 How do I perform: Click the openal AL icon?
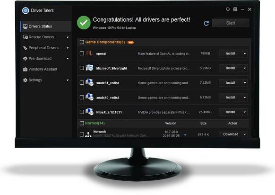click(x=89, y=53)
